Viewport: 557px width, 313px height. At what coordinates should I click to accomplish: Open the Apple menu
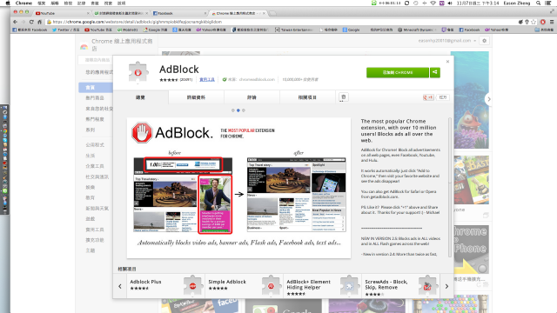click(8, 3)
